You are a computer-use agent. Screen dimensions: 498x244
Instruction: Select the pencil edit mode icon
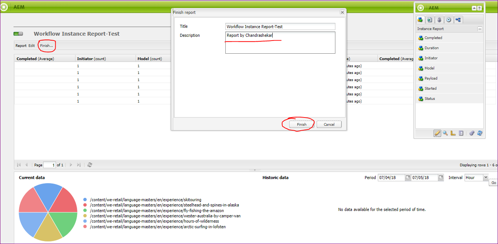point(437,133)
